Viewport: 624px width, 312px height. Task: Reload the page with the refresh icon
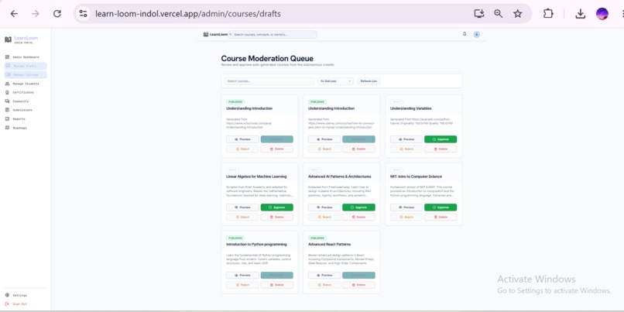click(57, 14)
